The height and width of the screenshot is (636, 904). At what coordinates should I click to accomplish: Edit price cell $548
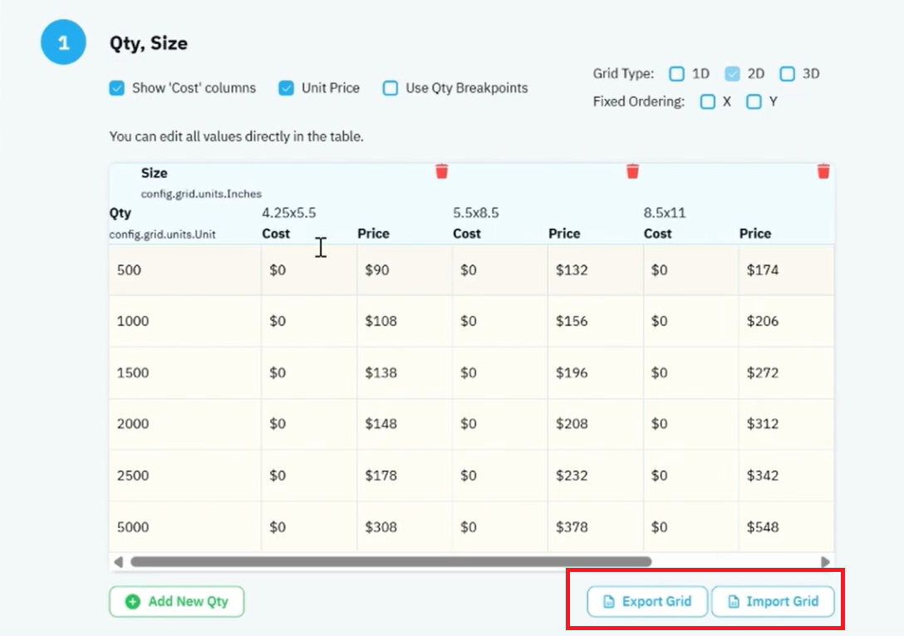786,527
